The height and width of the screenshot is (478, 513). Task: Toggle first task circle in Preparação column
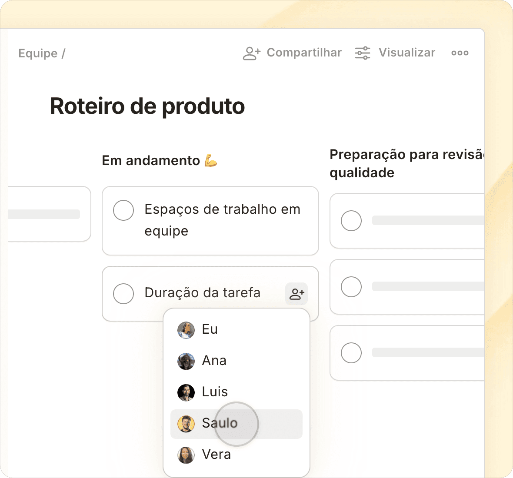(x=351, y=221)
